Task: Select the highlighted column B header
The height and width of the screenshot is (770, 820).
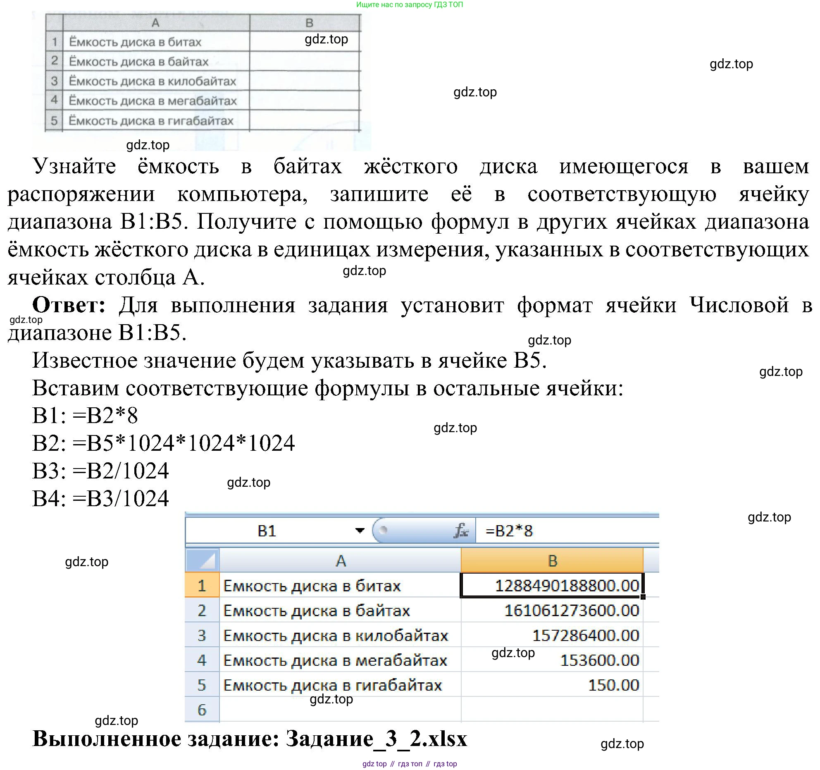Action: pyautogui.click(x=552, y=561)
